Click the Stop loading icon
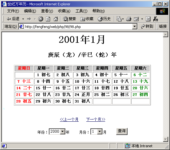The image size is (170, 150). pyautogui.click(x=41, y=19)
